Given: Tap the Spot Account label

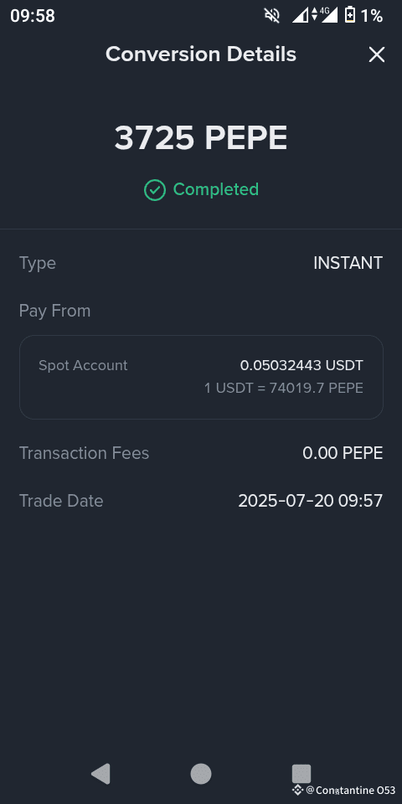Looking at the screenshot, I should 83,366.
